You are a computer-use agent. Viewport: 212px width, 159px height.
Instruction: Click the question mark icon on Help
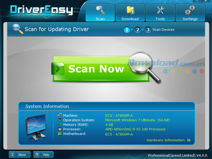tap(37, 154)
